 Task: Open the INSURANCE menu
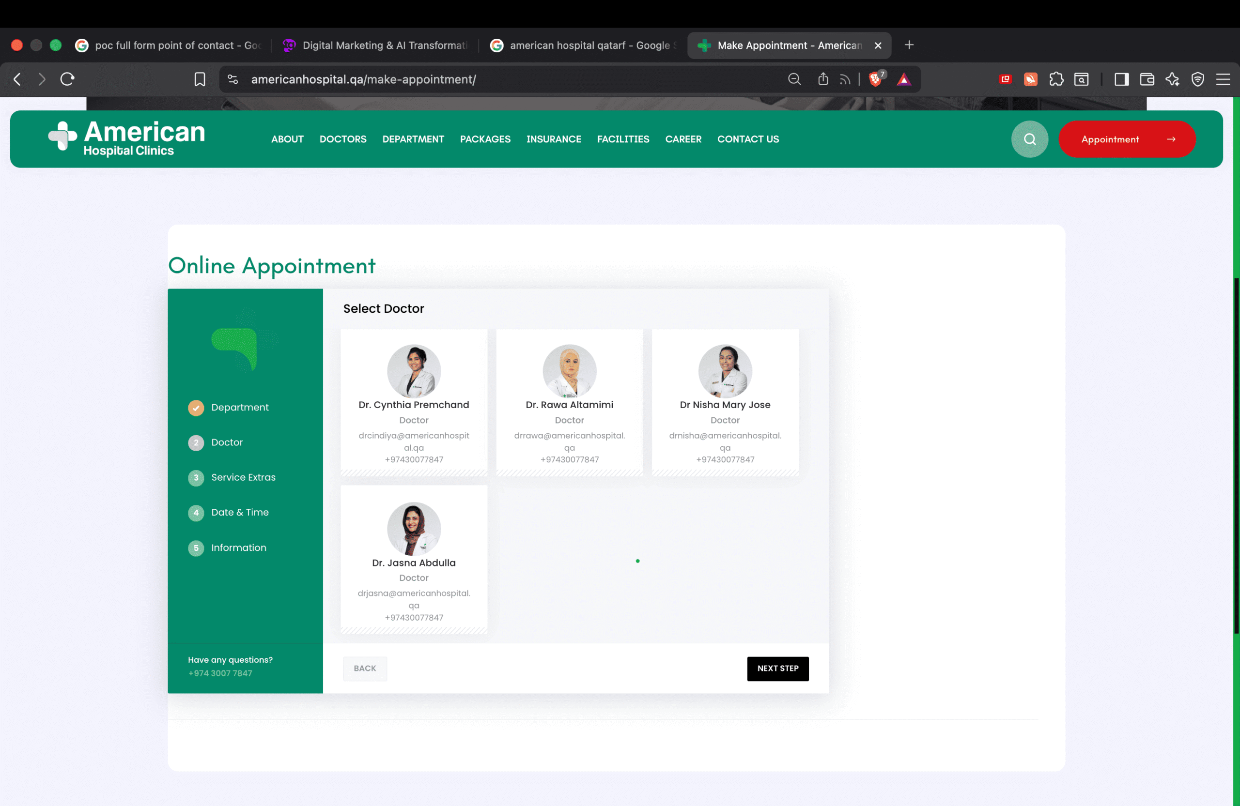click(x=554, y=139)
